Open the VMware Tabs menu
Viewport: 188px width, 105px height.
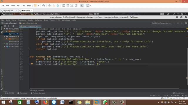[23, 6]
